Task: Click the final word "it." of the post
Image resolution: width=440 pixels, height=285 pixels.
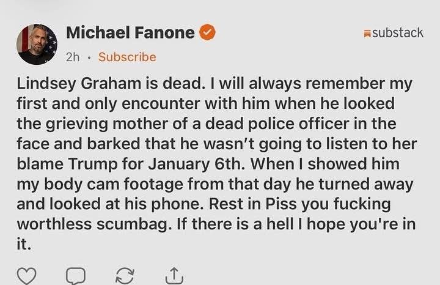Action: [24, 245]
